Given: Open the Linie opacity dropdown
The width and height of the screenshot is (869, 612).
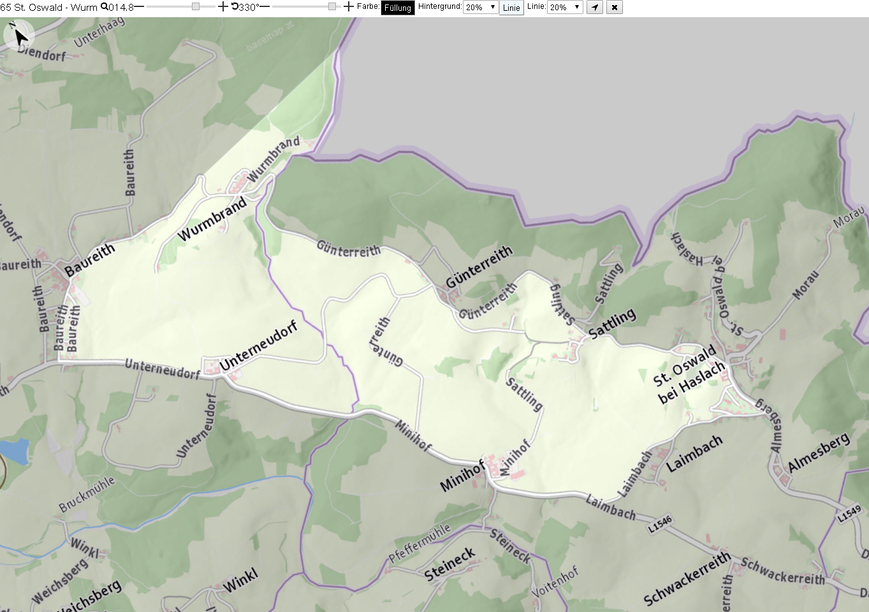Looking at the screenshot, I should pyautogui.click(x=566, y=8).
